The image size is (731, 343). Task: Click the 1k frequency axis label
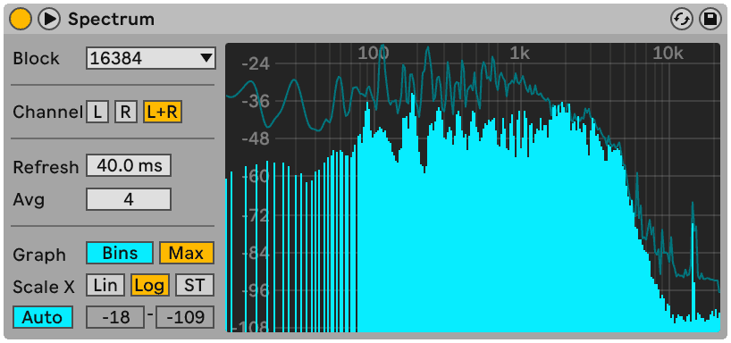[x=519, y=54]
